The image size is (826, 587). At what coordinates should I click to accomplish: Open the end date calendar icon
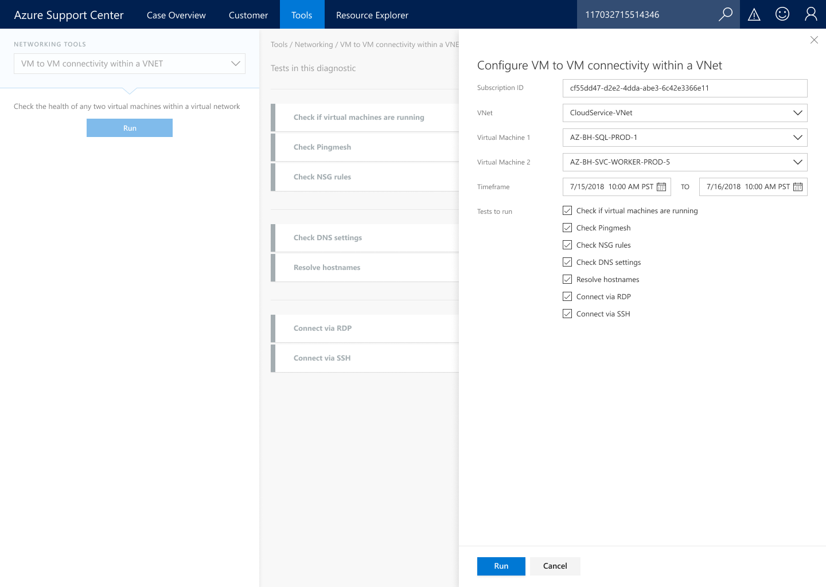(x=798, y=187)
